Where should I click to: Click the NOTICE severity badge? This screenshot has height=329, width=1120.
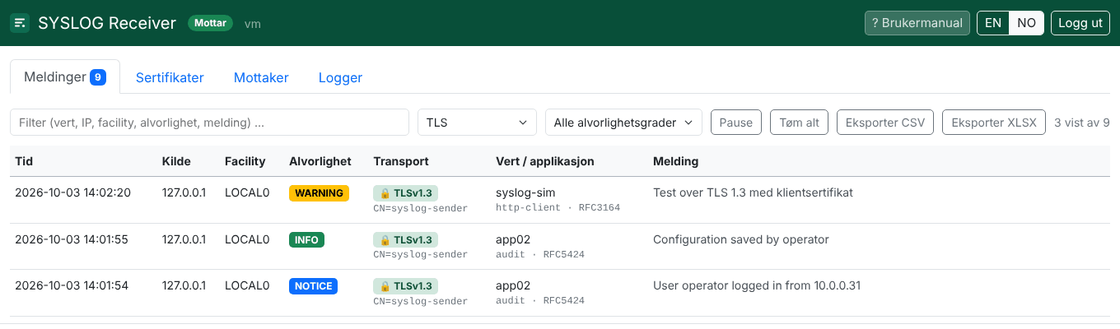pos(313,286)
